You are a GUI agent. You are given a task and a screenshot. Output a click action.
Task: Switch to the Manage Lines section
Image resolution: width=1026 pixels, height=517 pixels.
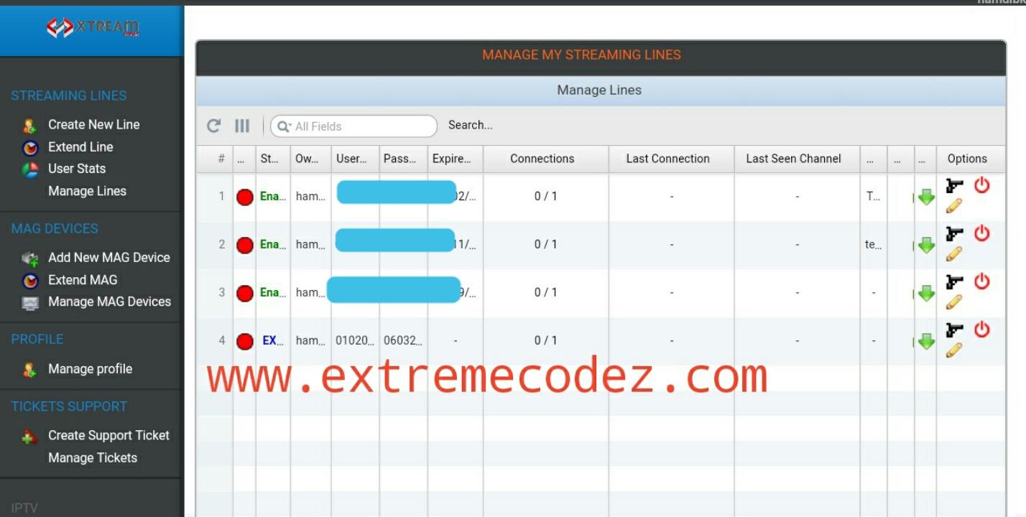tap(87, 191)
